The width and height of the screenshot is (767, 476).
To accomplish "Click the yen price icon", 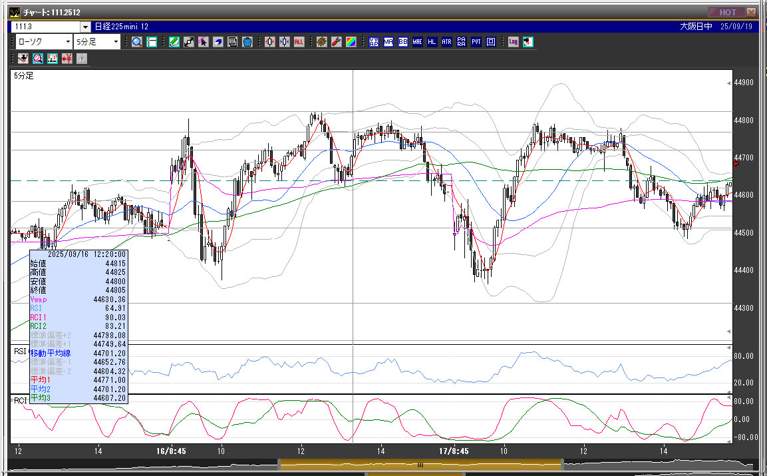I will click(67, 59).
